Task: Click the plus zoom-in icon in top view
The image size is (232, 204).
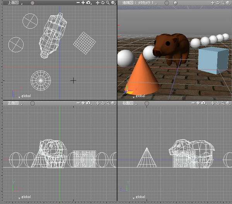Action: pos(83,2)
